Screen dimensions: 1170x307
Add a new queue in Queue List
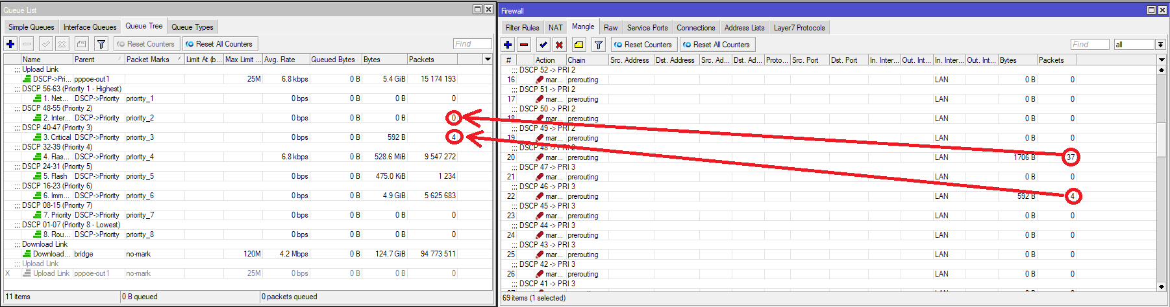(x=10, y=44)
